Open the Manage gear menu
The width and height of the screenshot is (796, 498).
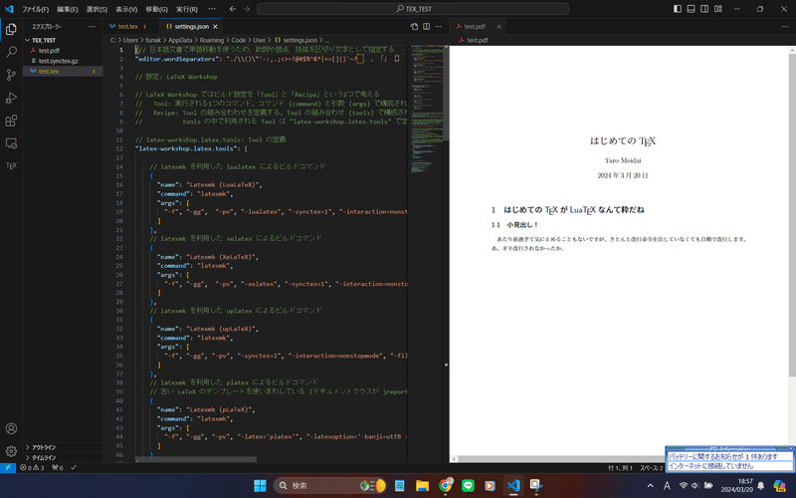pyautogui.click(x=11, y=451)
